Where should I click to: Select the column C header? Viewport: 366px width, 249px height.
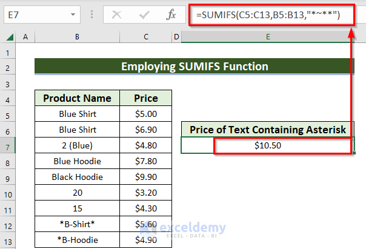click(146, 38)
